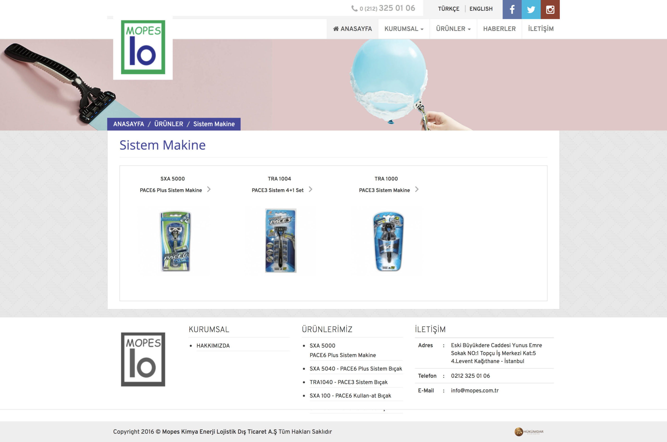Open the Instagram social icon
This screenshot has width=667, height=442.
(550, 9)
